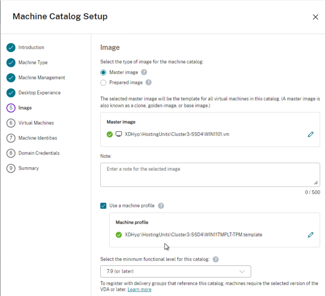Uncheck Use a machine profile checkbox
The height and width of the screenshot is (296, 325).
tap(104, 206)
